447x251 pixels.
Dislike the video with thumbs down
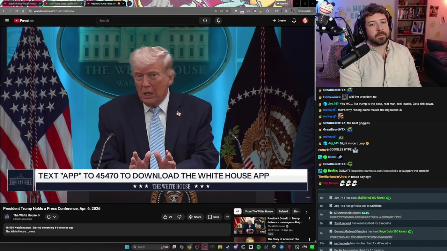pyautogui.click(x=179, y=217)
